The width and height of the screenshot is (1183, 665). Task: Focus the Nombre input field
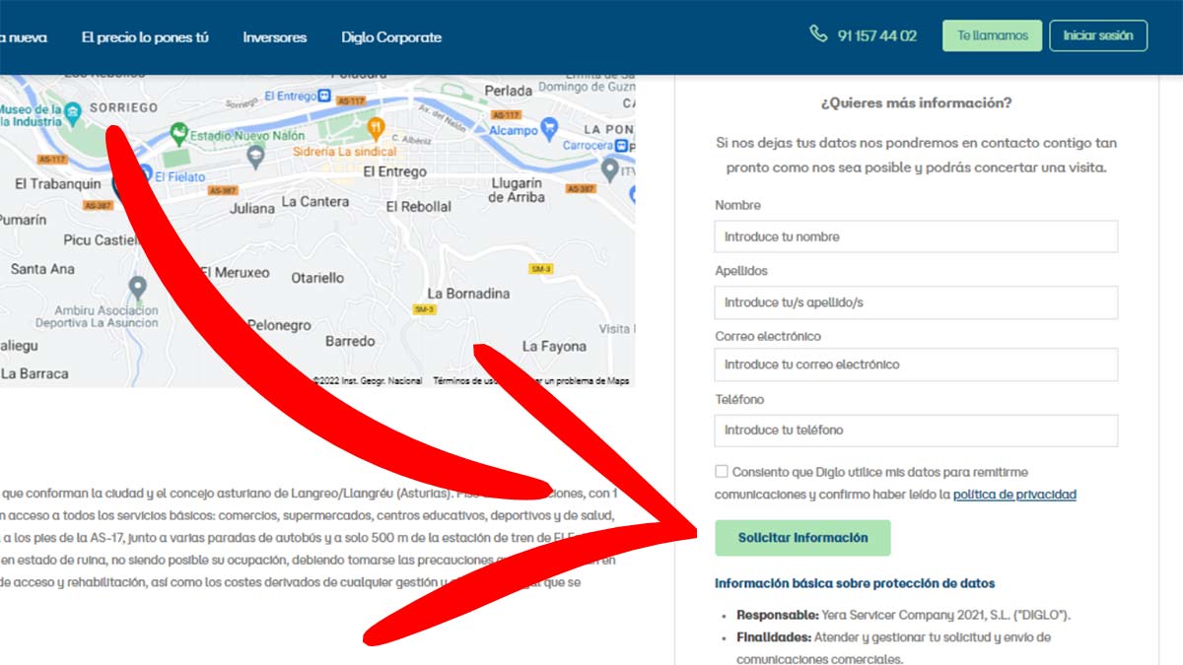click(x=916, y=236)
